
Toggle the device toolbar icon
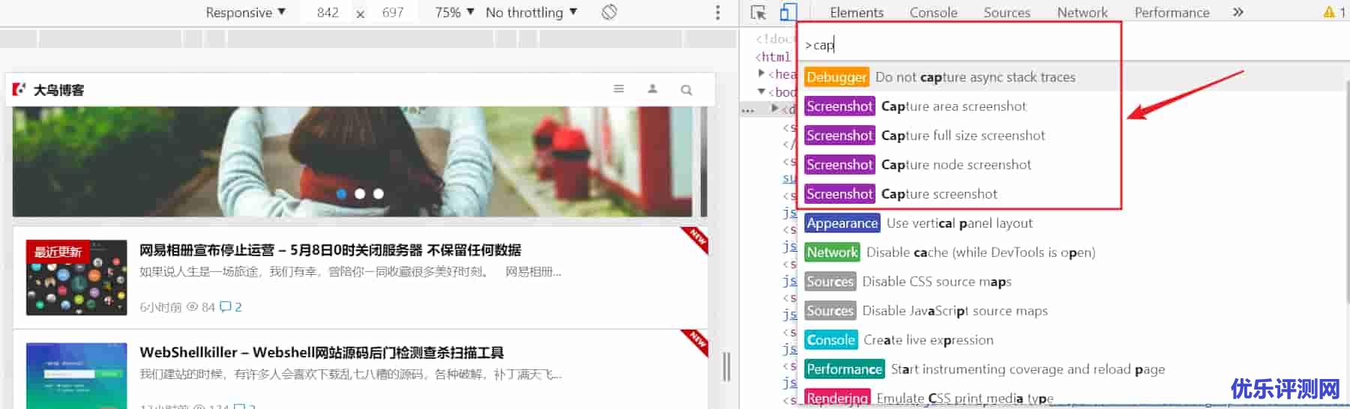click(787, 12)
